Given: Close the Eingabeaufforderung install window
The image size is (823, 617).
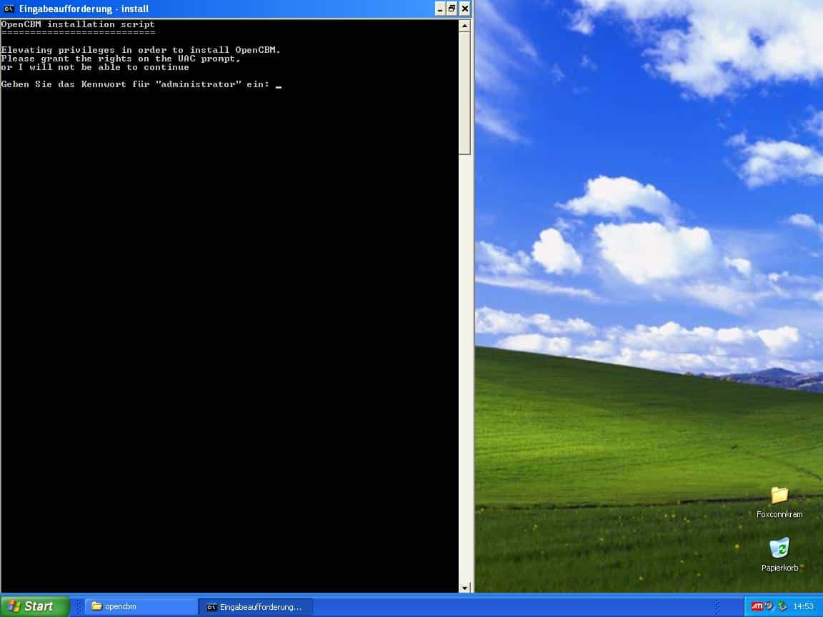Looking at the screenshot, I should pyautogui.click(x=465, y=9).
